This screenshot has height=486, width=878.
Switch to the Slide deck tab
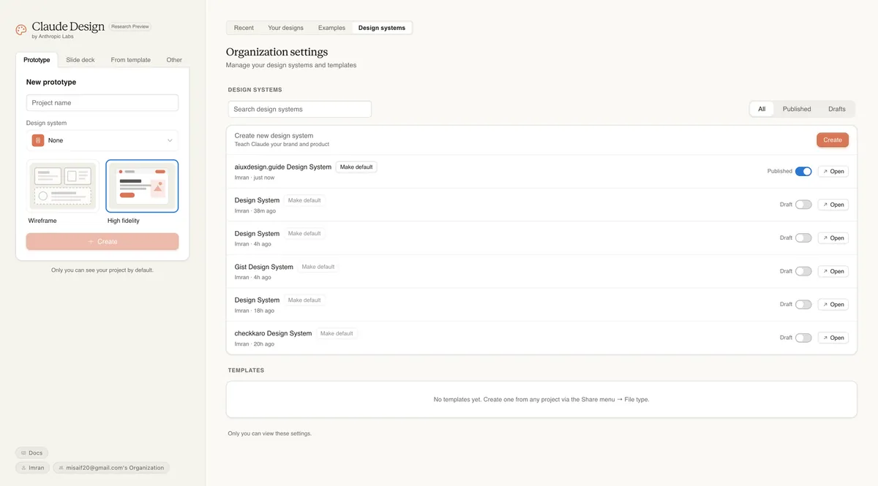[x=80, y=60]
